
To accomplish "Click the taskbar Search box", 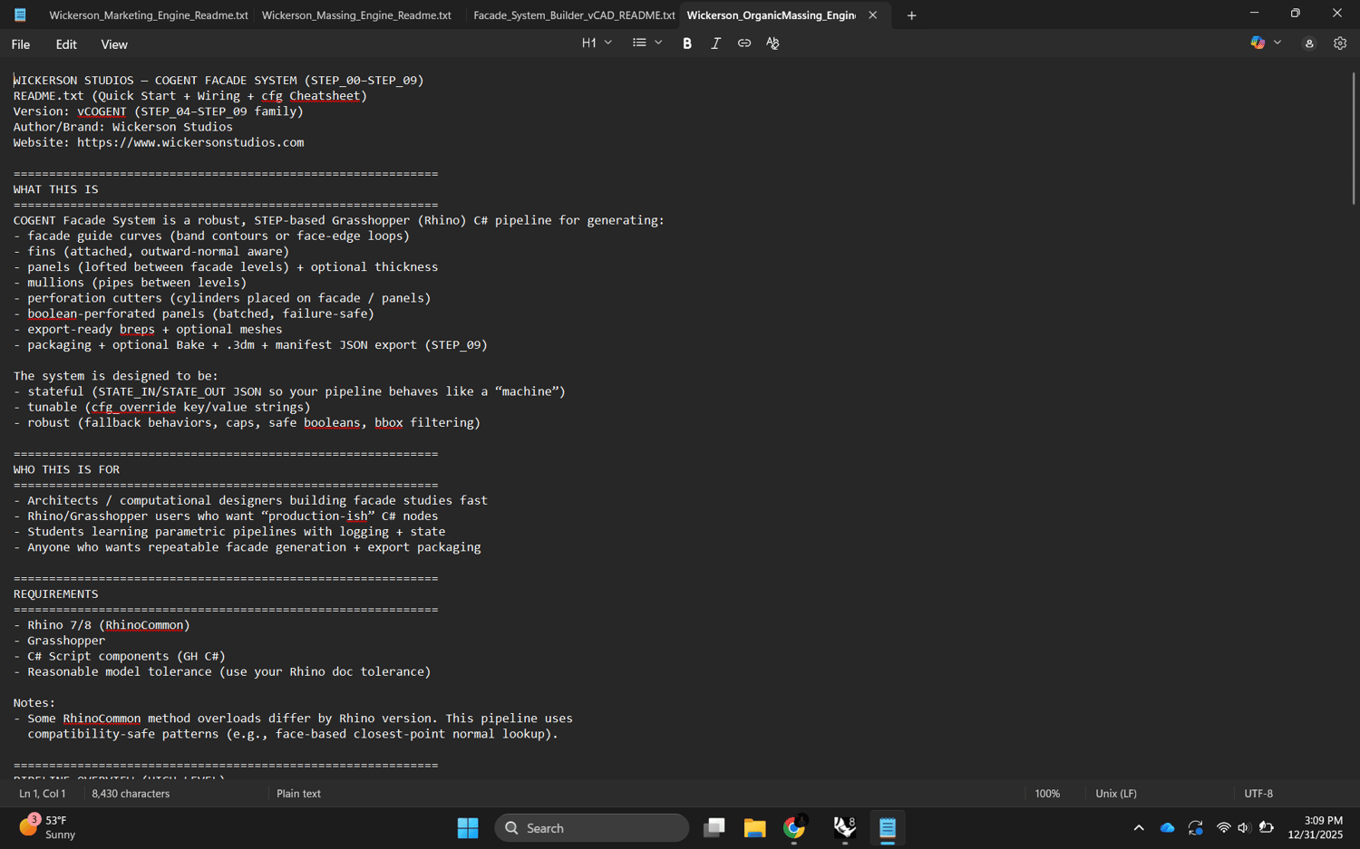I will [592, 828].
